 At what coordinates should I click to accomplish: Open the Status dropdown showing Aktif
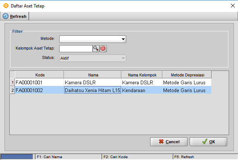[93, 58]
